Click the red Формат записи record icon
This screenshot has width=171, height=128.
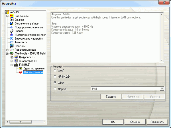click(x=21, y=72)
